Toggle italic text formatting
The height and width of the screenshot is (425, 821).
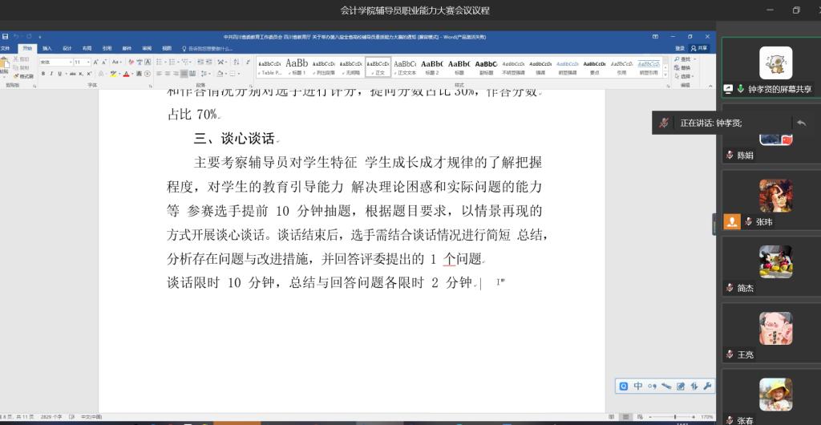pos(51,74)
